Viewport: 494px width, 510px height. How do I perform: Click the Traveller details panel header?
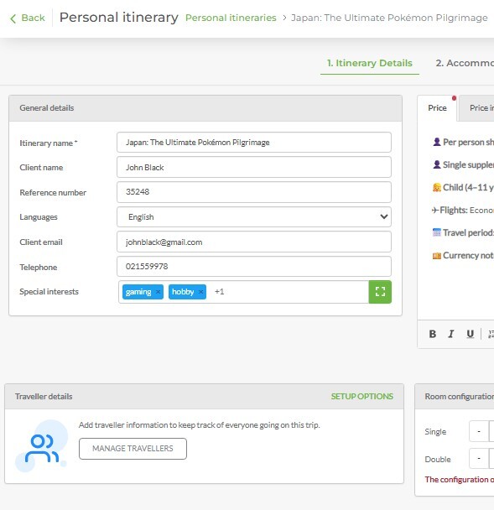(205, 397)
